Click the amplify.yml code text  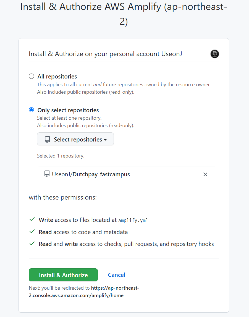click(x=133, y=220)
